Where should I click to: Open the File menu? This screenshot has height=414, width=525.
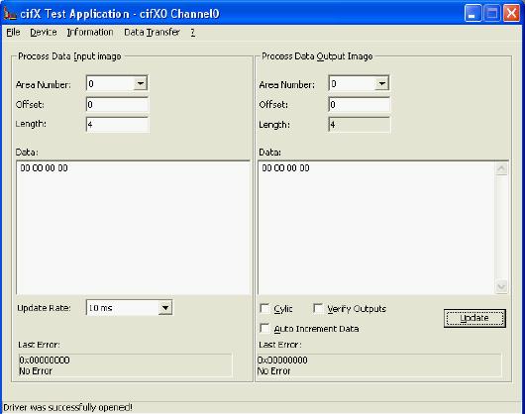pyautogui.click(x=14, y=32)
